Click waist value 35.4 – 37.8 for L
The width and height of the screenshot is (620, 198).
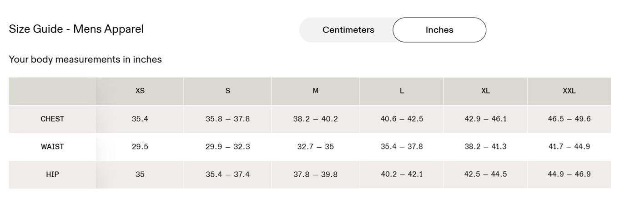pos(402,147)
